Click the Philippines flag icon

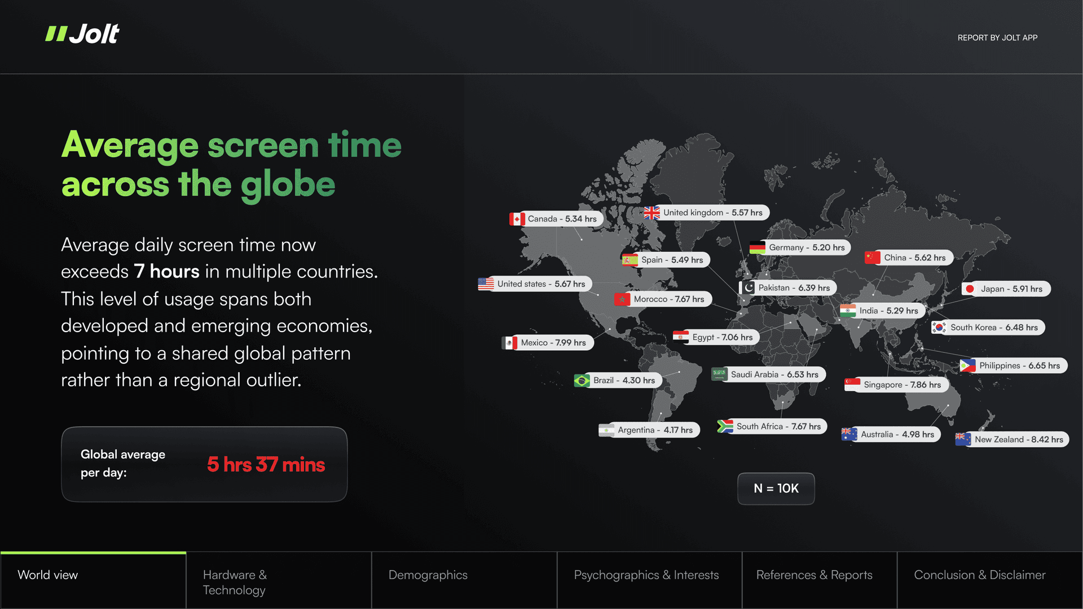[967, 365]
